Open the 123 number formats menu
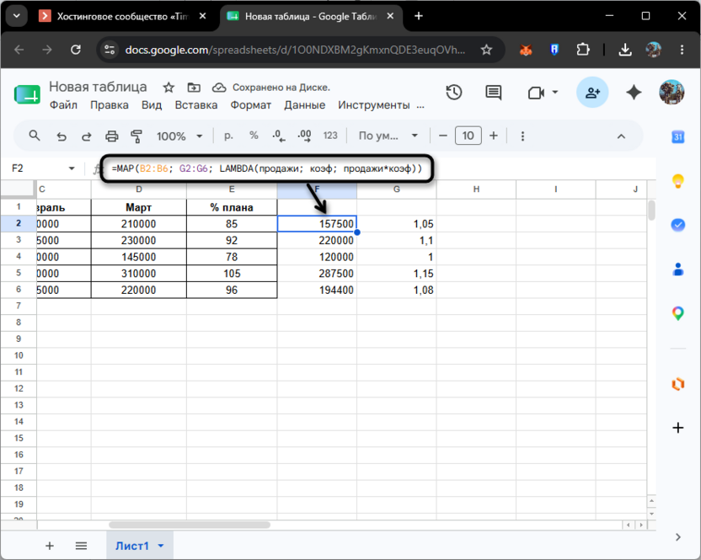Viewport: 701px width, 560px height. [x=330, y=136]
